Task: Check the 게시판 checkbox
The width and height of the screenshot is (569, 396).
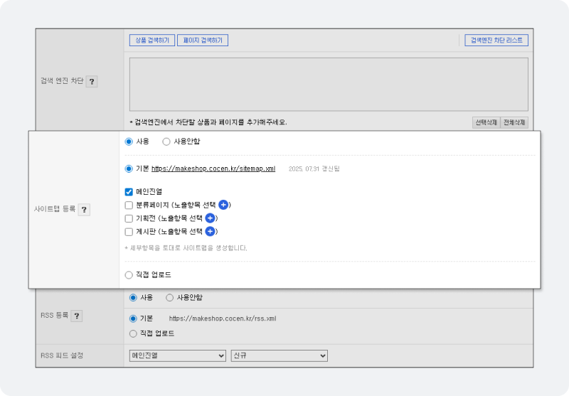Action: pos(129,232)
